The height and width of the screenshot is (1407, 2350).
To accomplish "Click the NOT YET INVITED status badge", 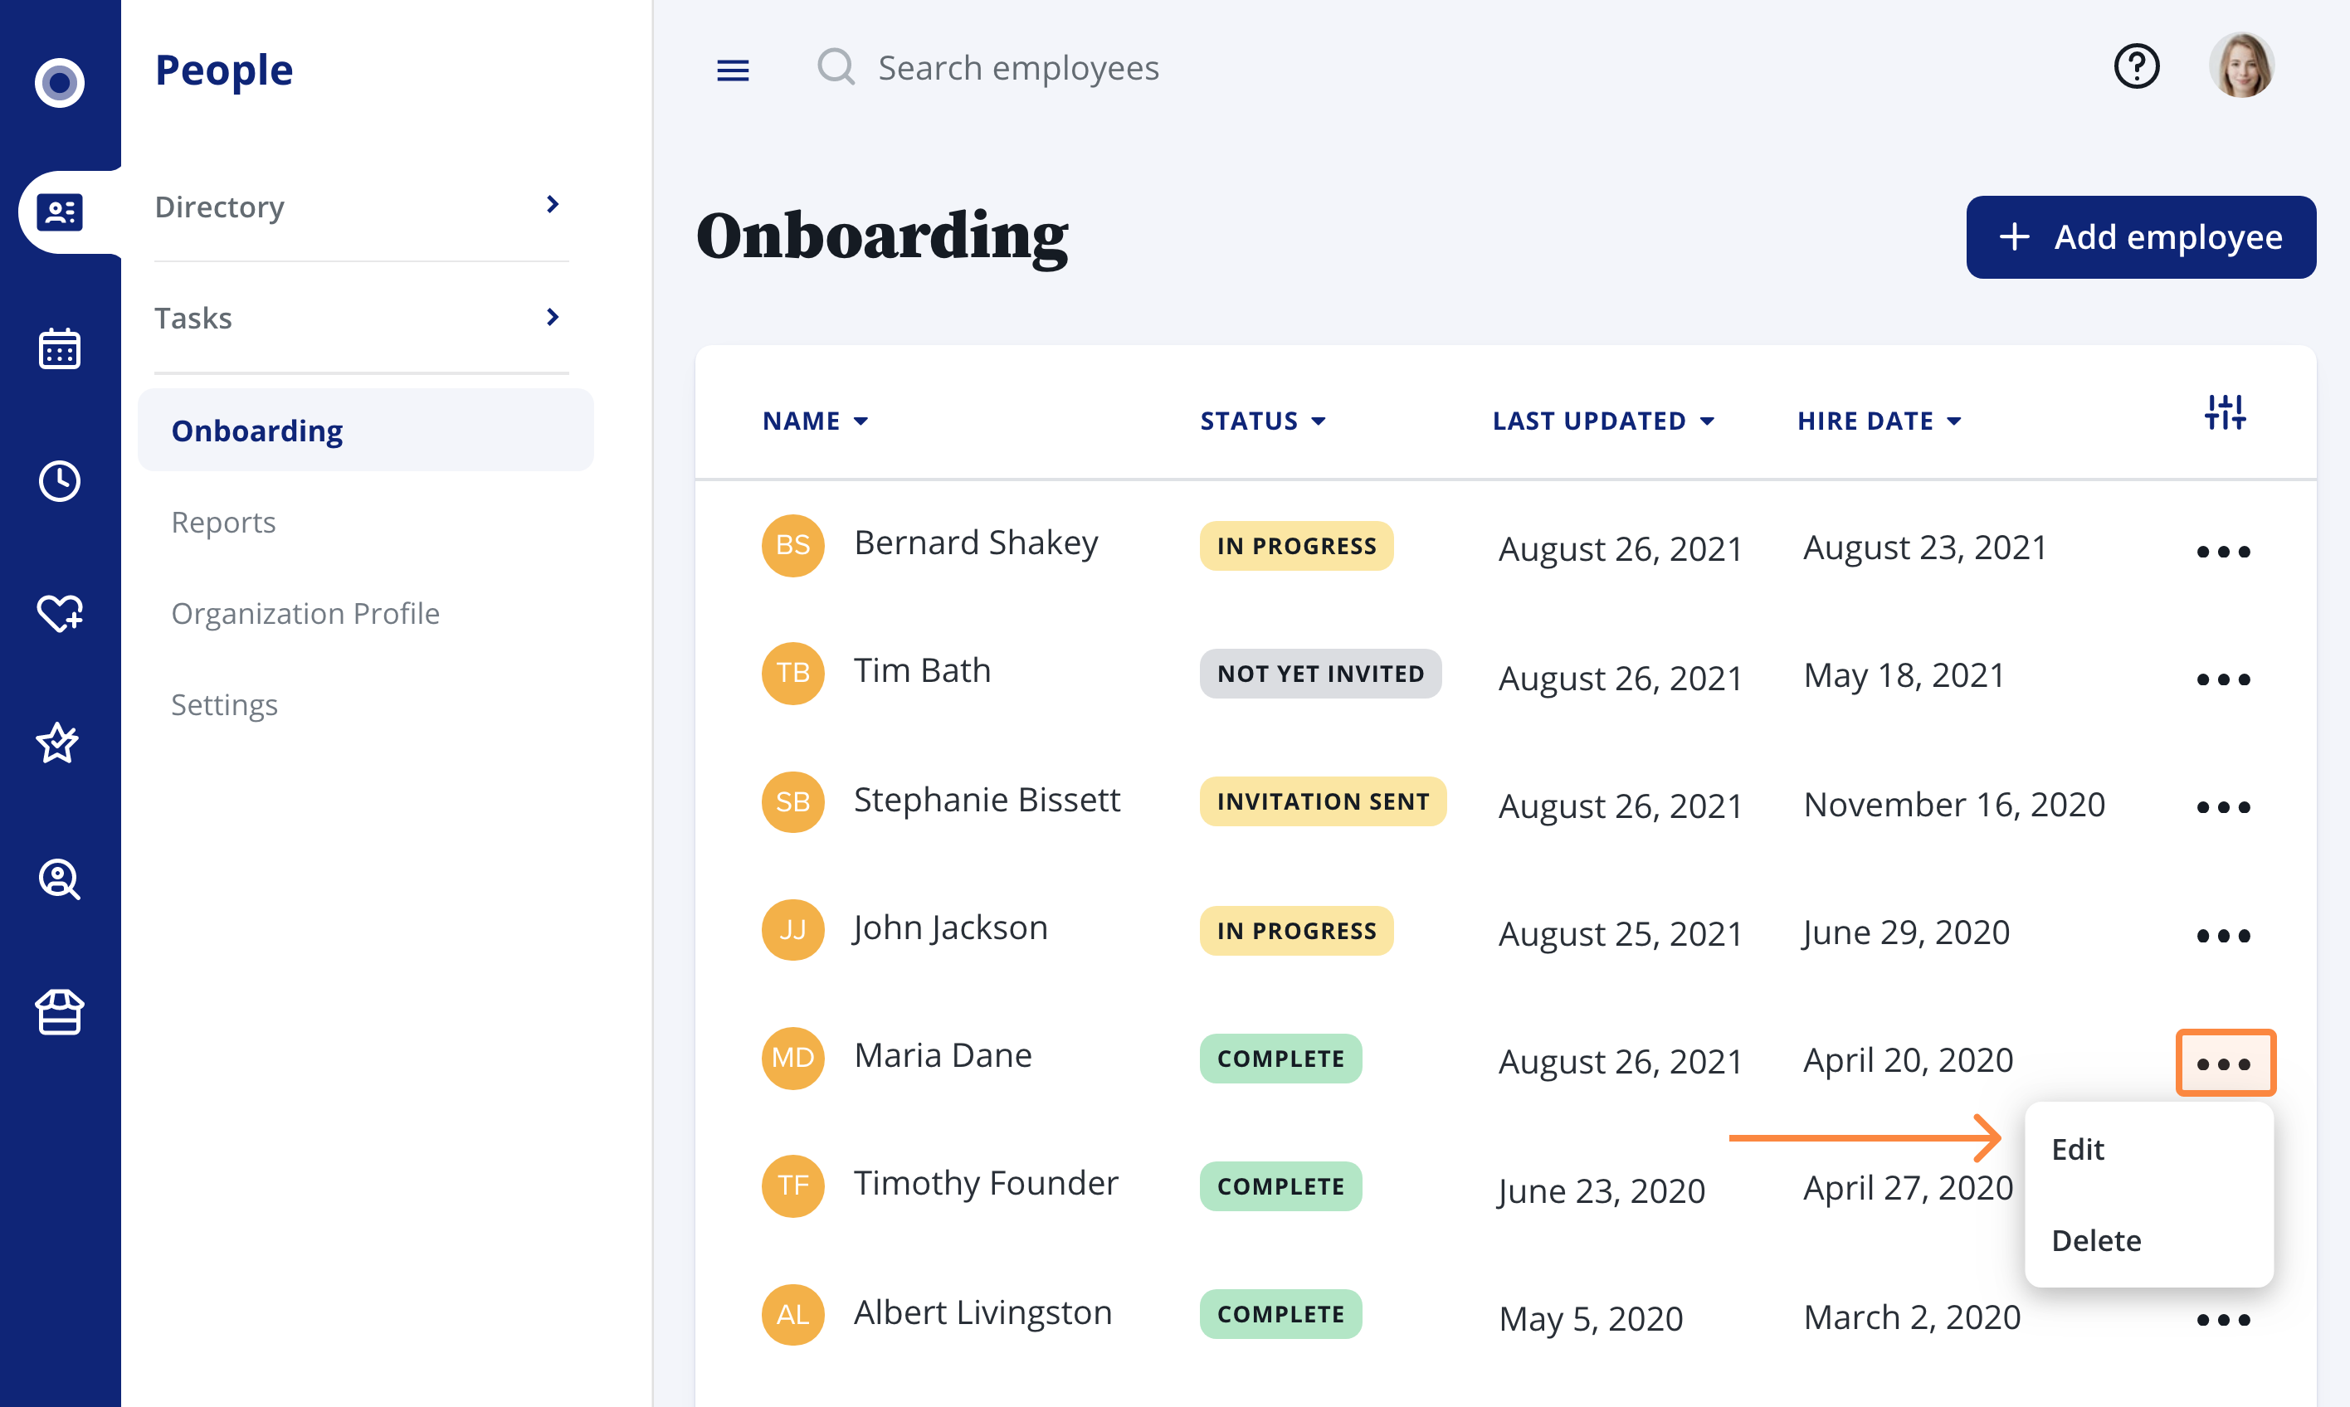I will coord(1320,674).
